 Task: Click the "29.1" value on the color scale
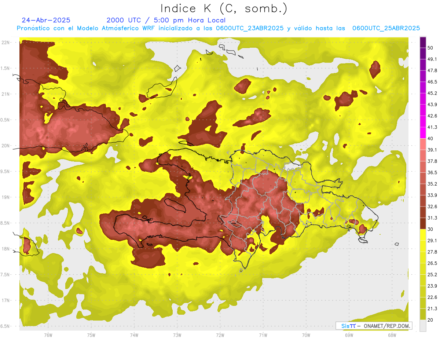click(x=432, y=240)
